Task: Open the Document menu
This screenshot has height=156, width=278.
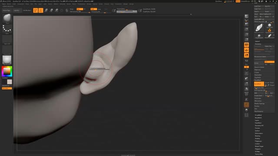Action: pyautogui.click(x=20, y=4)
